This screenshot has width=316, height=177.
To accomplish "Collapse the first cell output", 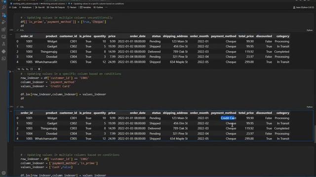I will [11, 34].
